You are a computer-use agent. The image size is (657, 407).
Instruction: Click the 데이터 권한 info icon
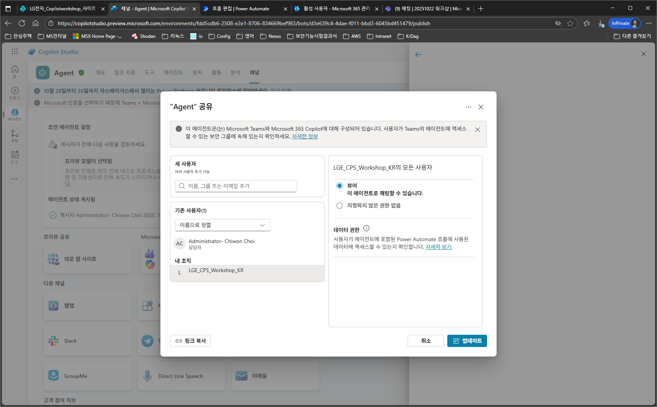click(x=366, y=229)
